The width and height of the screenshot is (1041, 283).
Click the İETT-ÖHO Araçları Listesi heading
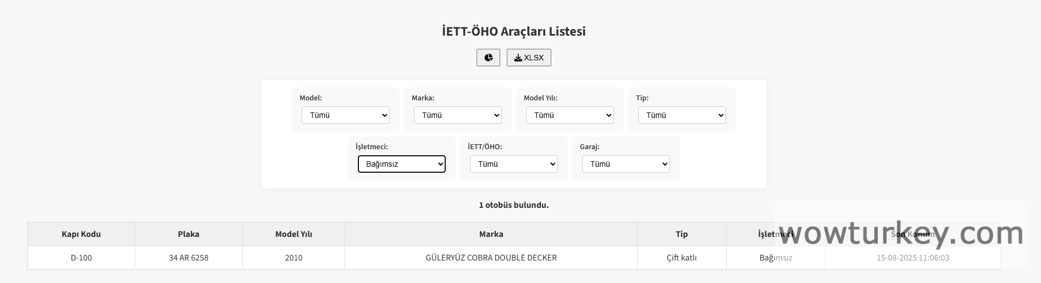[513, 31]
